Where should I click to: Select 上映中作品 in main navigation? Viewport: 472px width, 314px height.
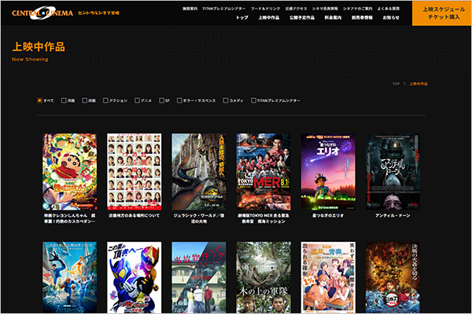269,18
